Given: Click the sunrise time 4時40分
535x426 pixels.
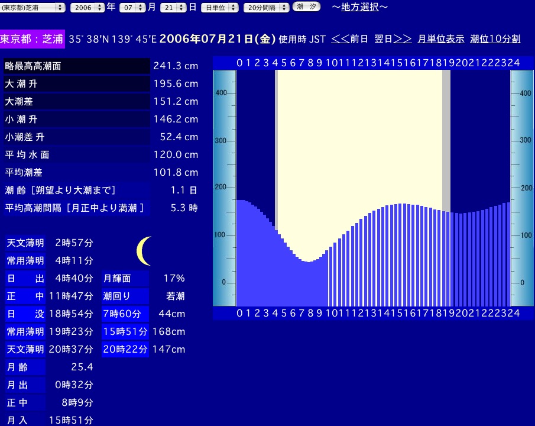Looking at the screenshot, I should 74,279.
